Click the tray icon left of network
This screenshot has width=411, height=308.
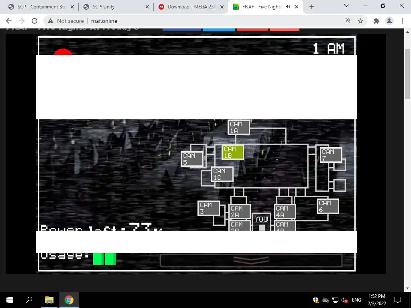click(326, 300)
